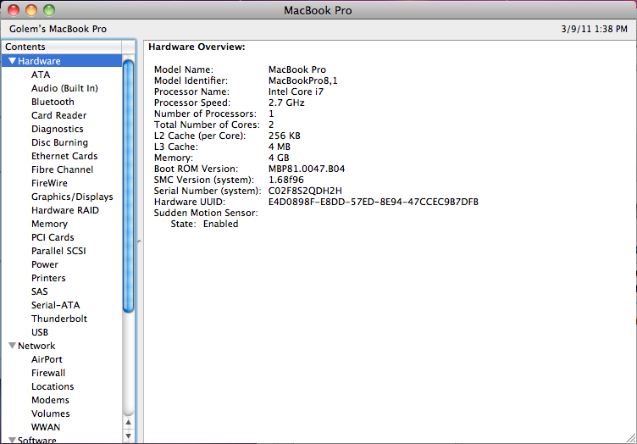Click the 2.7 GHz processor speed
The image size is (637, 444).
click(x=286, y=103)
